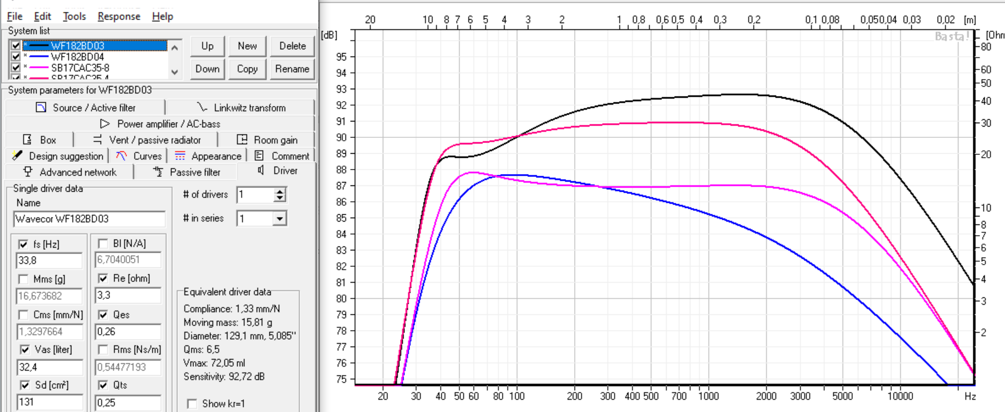Open the Response menu
Image resolution: width=1005 pixels, height=412 pixels.
coord(119,16)
